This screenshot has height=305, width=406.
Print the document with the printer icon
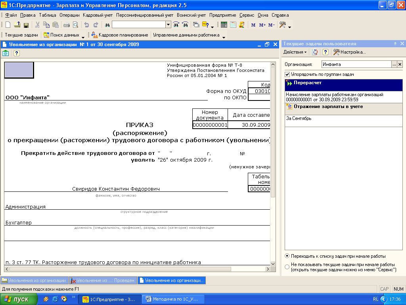pyautogui.click(x=67, y=25)
